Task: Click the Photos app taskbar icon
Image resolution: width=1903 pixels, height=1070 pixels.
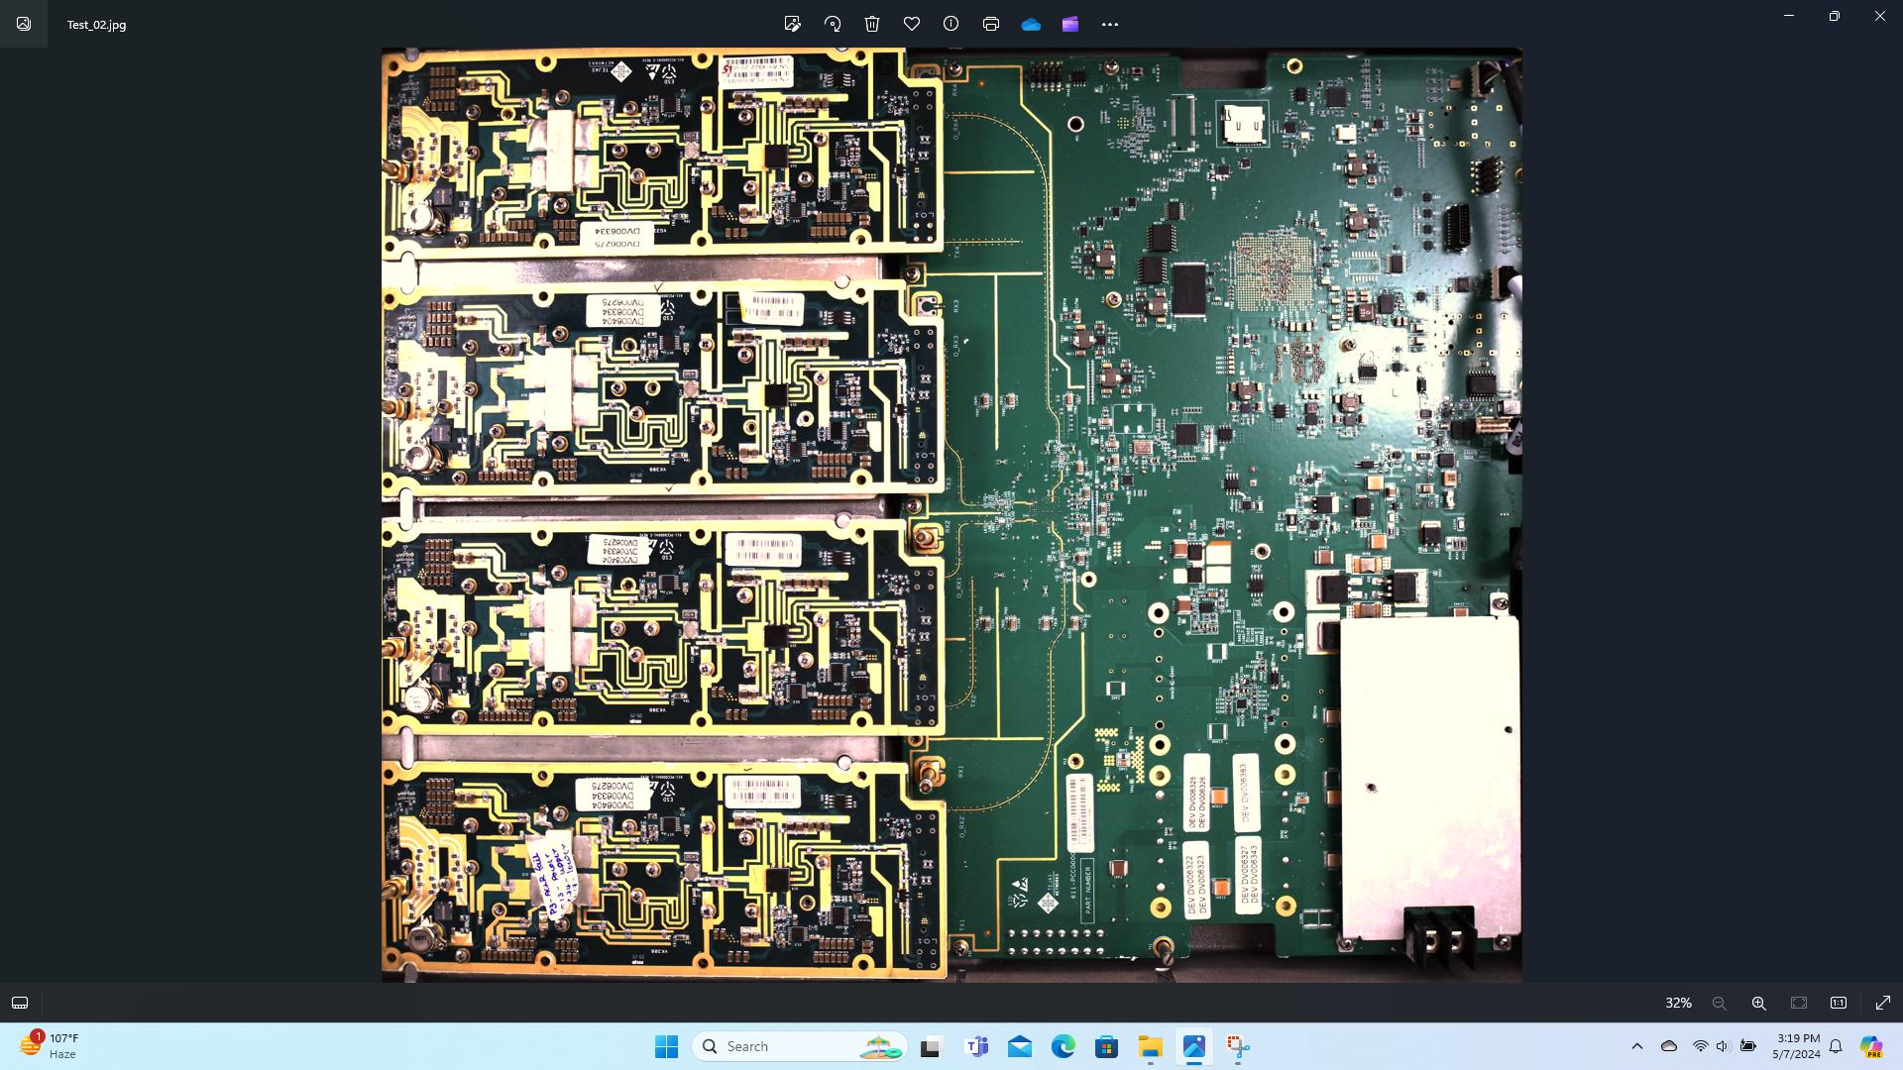Action: point(1193,1046)
